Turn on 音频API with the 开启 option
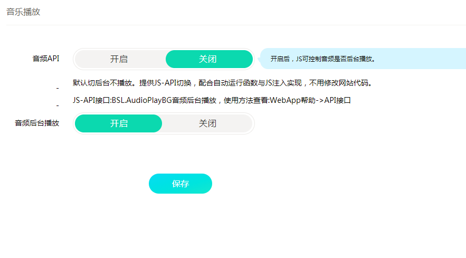466x258 pixels. click(x=119, y=59)
